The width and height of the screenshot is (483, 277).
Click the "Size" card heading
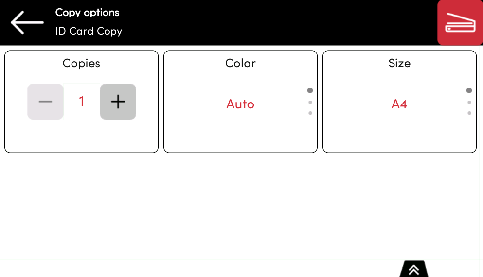[x=399, y=63]
